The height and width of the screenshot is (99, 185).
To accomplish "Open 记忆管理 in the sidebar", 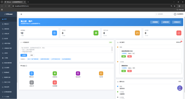I will click(8, 68).
